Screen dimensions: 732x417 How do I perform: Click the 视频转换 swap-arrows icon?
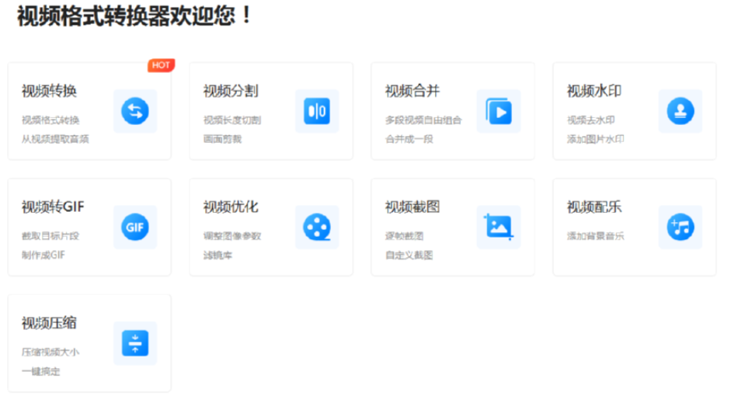[x=135, y=111]
